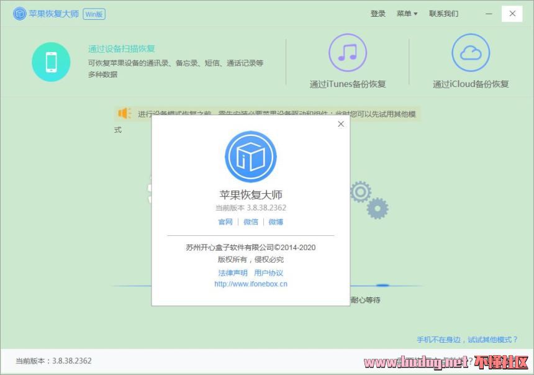
Task: Click the Win版 badge
Action: coord(94,14)
